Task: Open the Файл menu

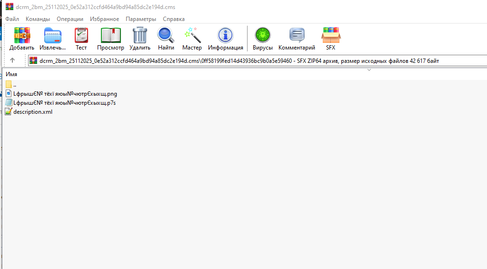Action: coord(12,19)
